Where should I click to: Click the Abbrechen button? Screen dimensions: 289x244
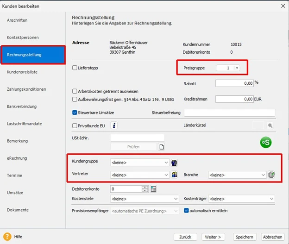tap(273, 237)
